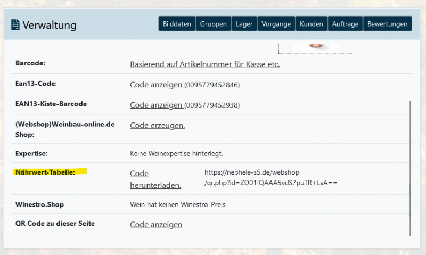Click the Verwaltung document icon
The image size is (426, 255).
tap(15, 24)
